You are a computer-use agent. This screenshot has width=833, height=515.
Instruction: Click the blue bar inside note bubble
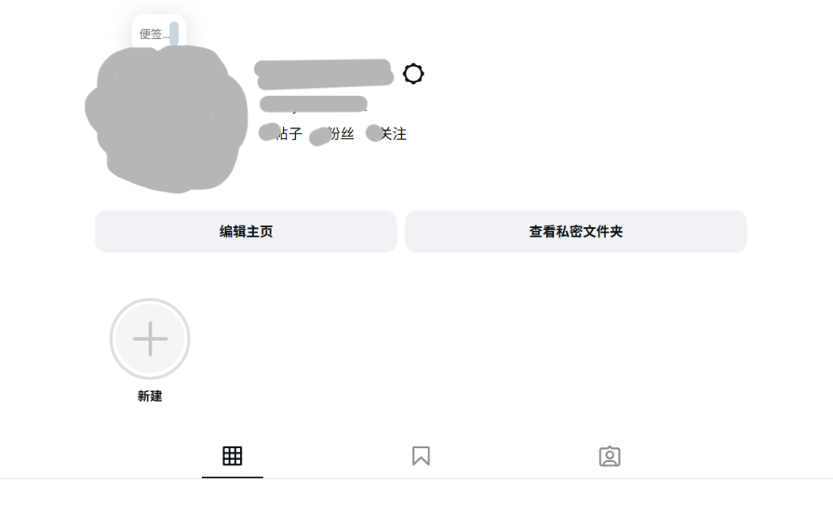pyautogui.click(x=174, y=33)
